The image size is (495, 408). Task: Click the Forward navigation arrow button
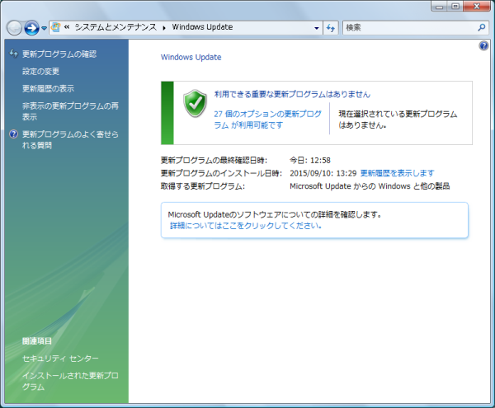pyautogui.click(x=32, y=28)
